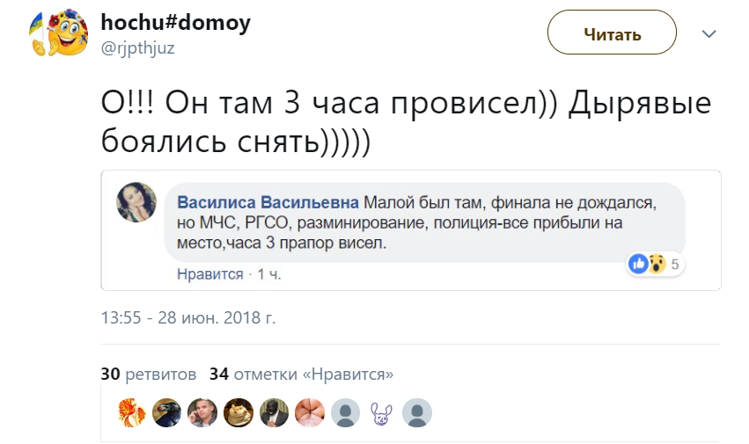View the 30 ретвитов list
749x444 pixels.
[x=149, y=374]
